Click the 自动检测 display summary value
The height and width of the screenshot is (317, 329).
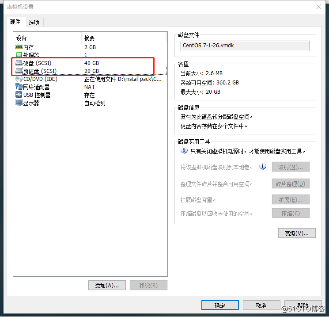pyautogui.click(x=95, y=103)
